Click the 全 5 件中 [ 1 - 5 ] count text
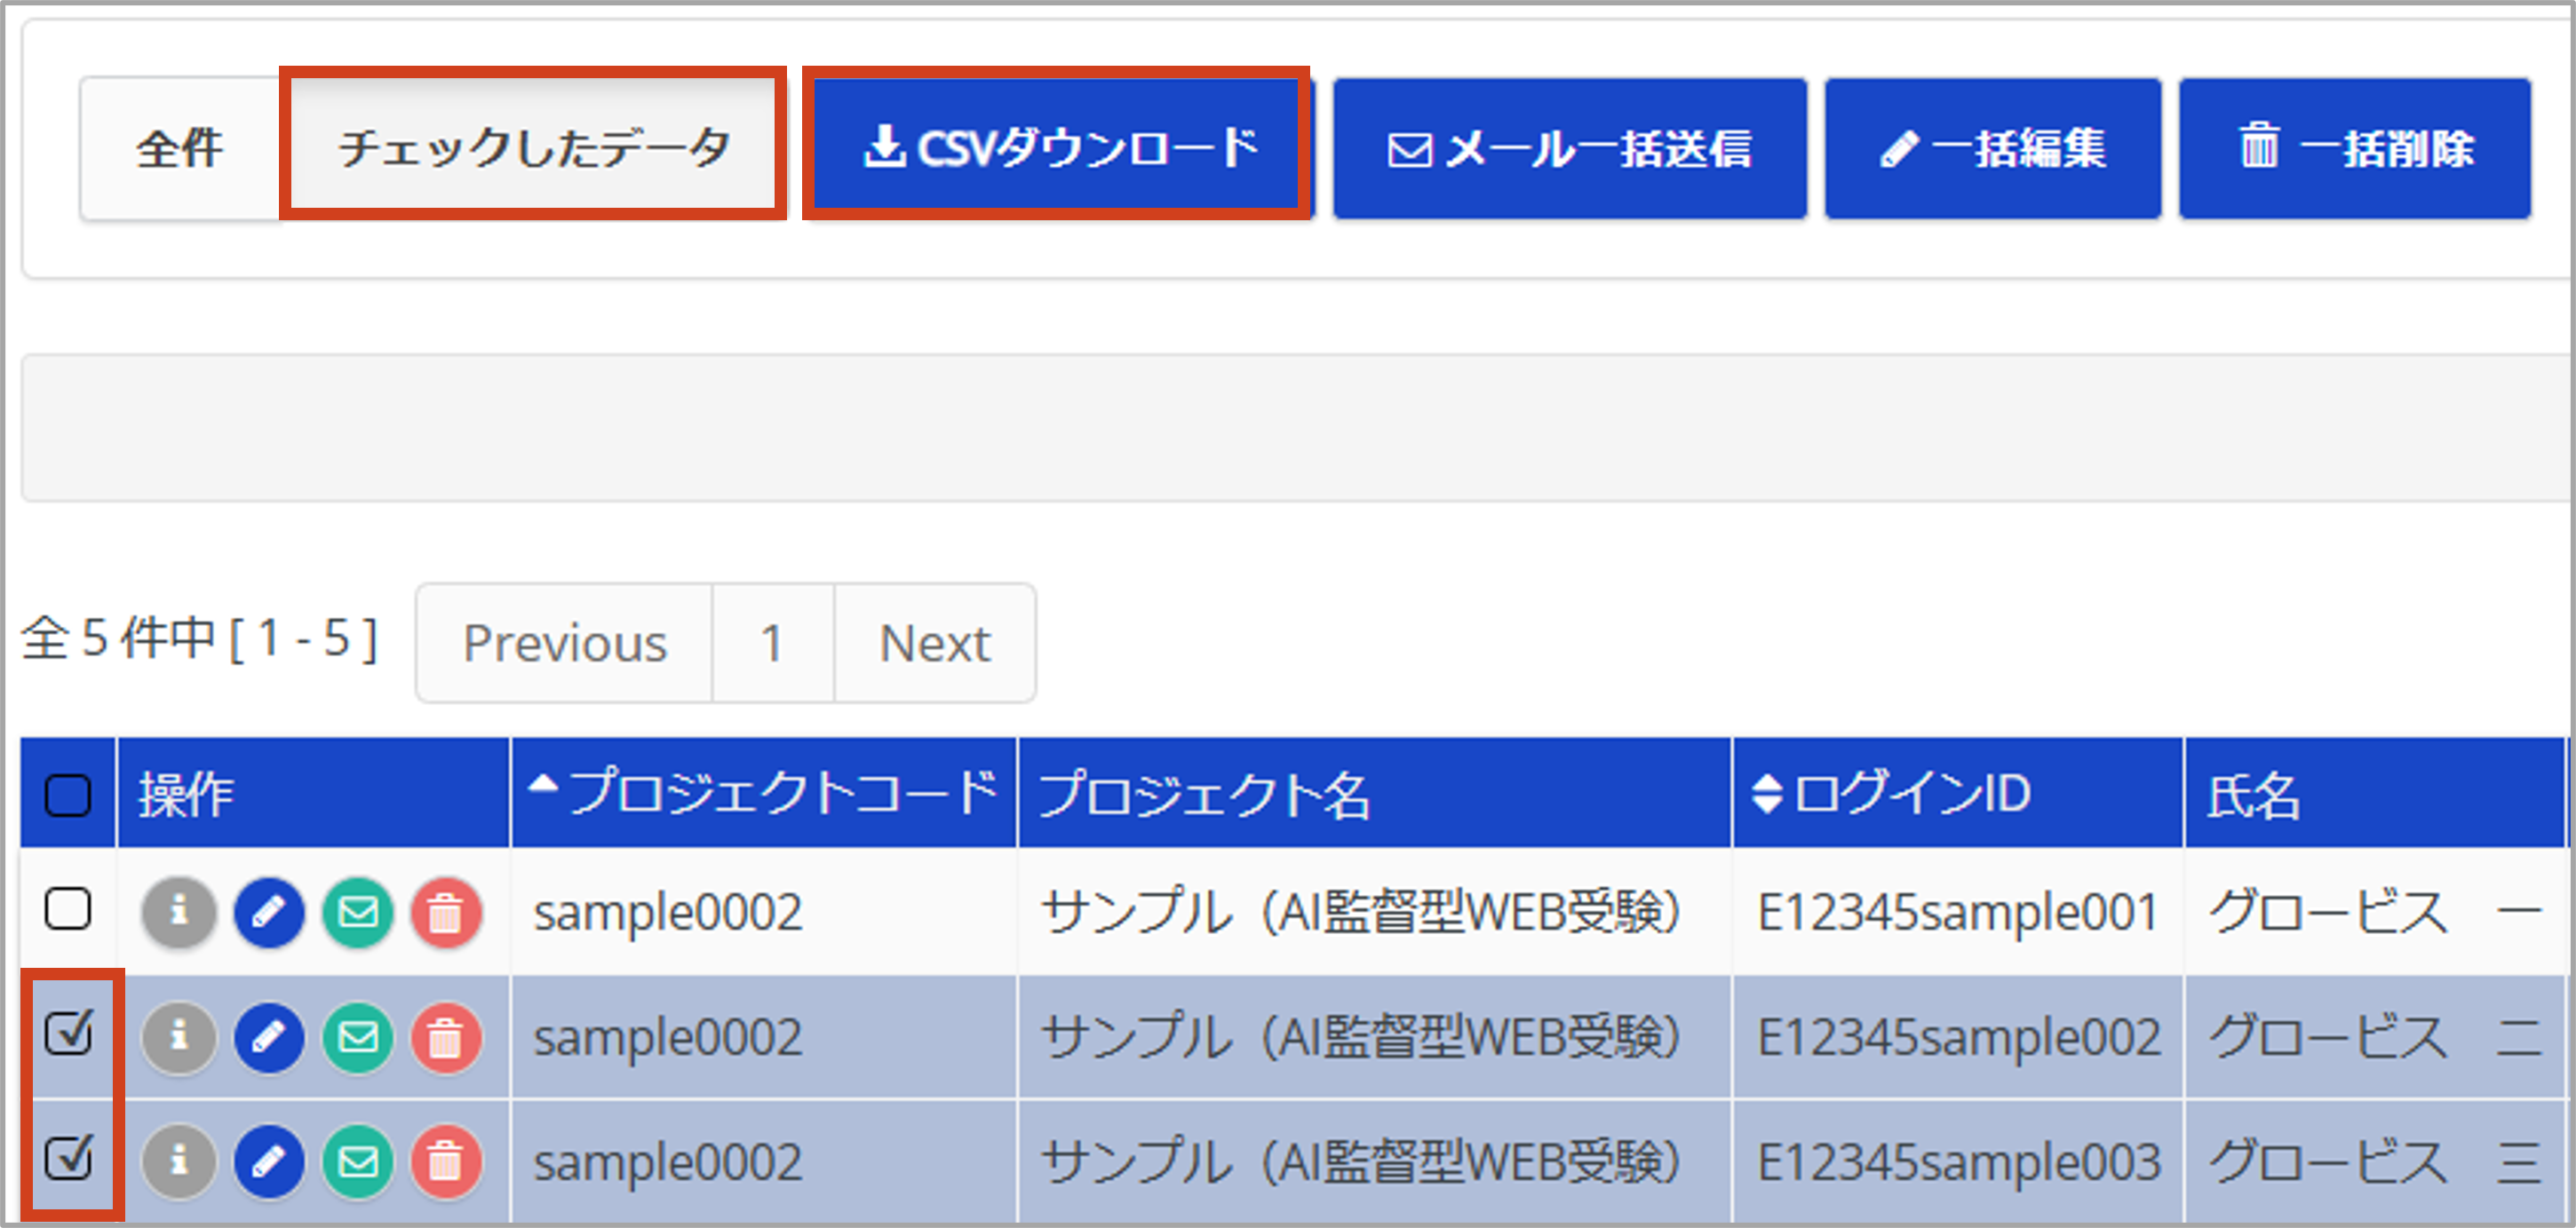The height and width of the screenshot is (1228, 2576). tap(200, 639)
